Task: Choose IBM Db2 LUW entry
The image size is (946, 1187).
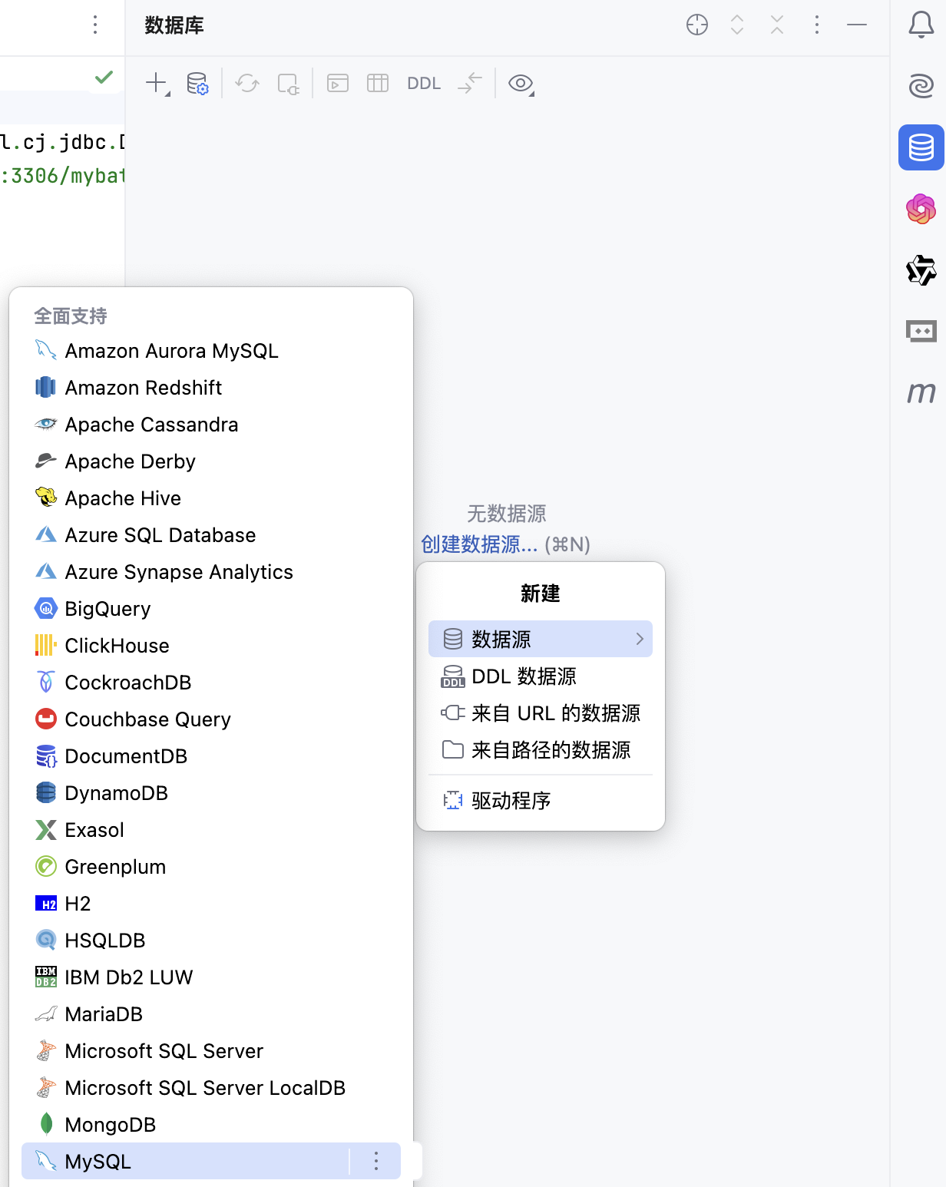Action: pyautogui.click(x=211, y=977)
